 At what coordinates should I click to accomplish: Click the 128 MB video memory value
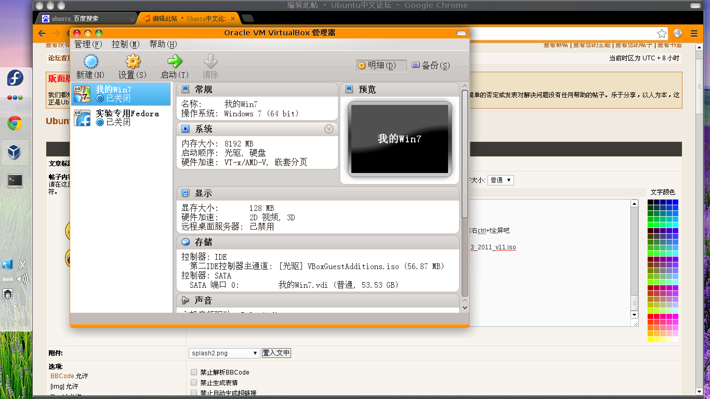[x=261, y=208]
